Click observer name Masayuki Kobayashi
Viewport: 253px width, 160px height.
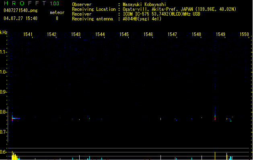144,4
